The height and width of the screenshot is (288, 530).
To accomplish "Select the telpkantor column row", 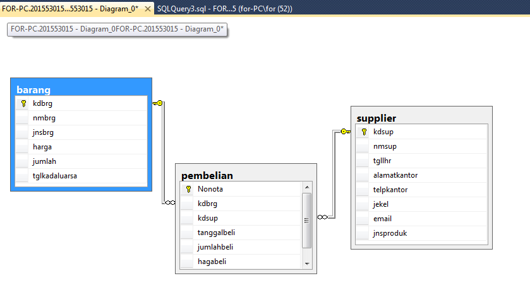I will (x=421, y=190).
